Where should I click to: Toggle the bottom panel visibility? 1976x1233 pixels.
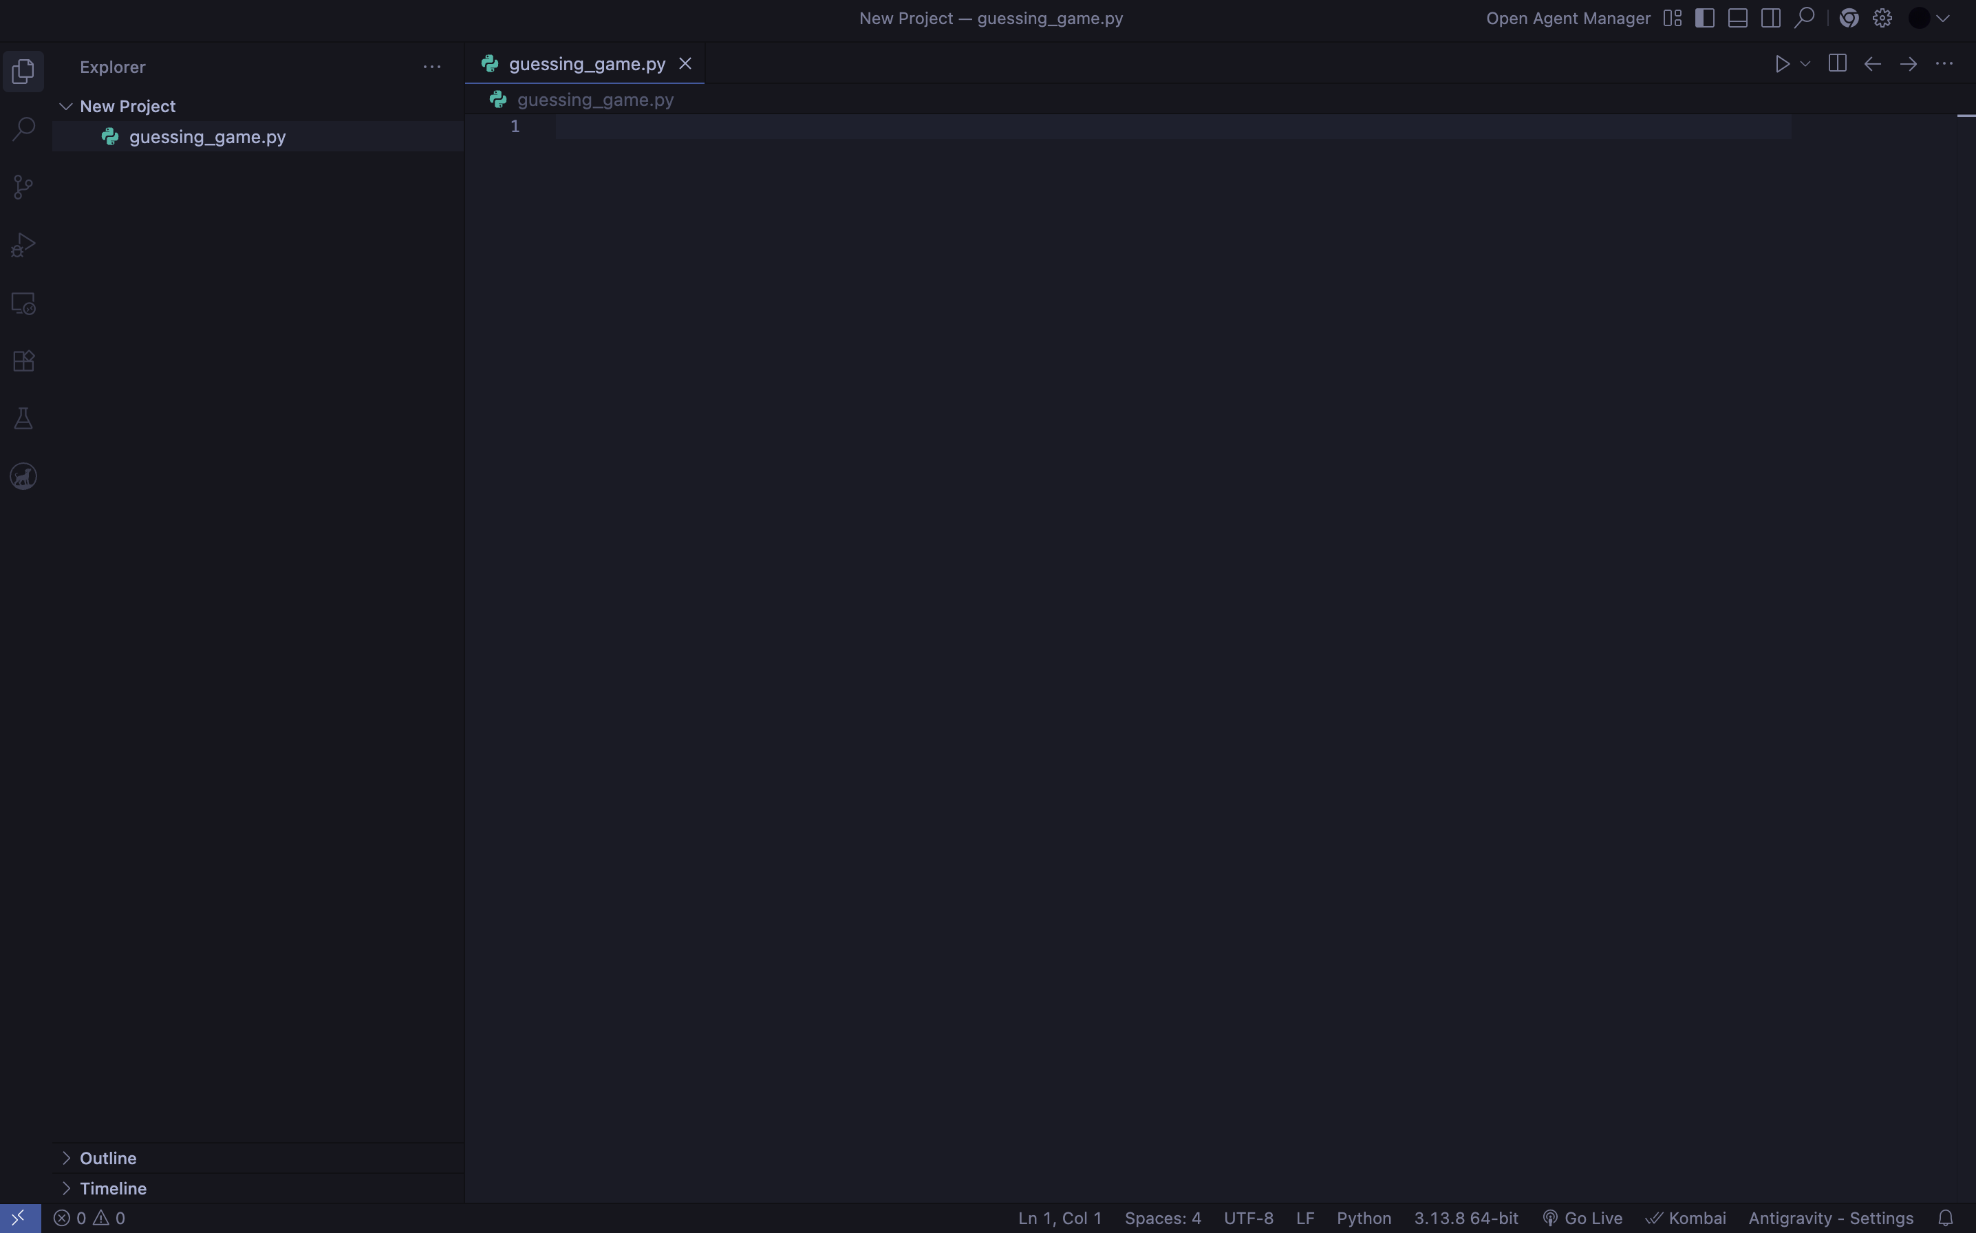click(x=1737, y=18)
